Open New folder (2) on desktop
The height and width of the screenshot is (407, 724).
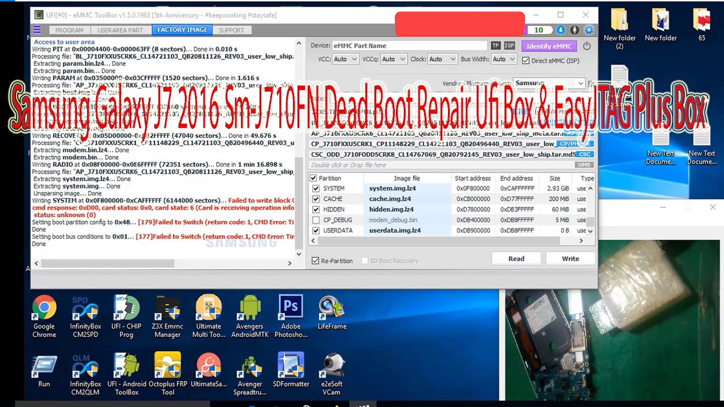[x=620, y=29]
